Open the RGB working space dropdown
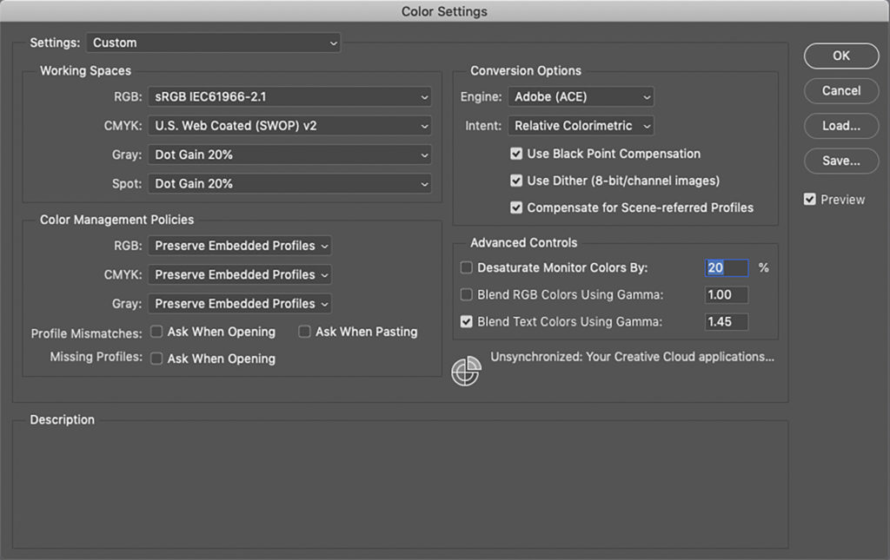The image size is (890, 560). coord(289,97)
